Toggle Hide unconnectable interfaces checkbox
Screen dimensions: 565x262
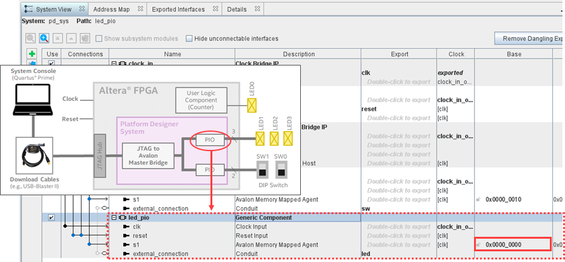(190, 38)
